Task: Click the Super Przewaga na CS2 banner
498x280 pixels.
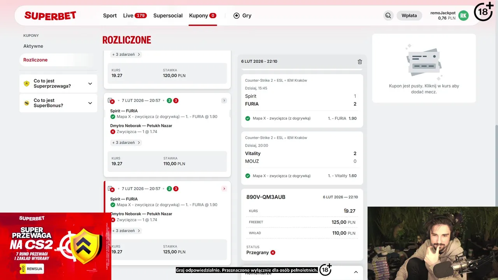Action: pyautogui.click(x=55, y=246)
